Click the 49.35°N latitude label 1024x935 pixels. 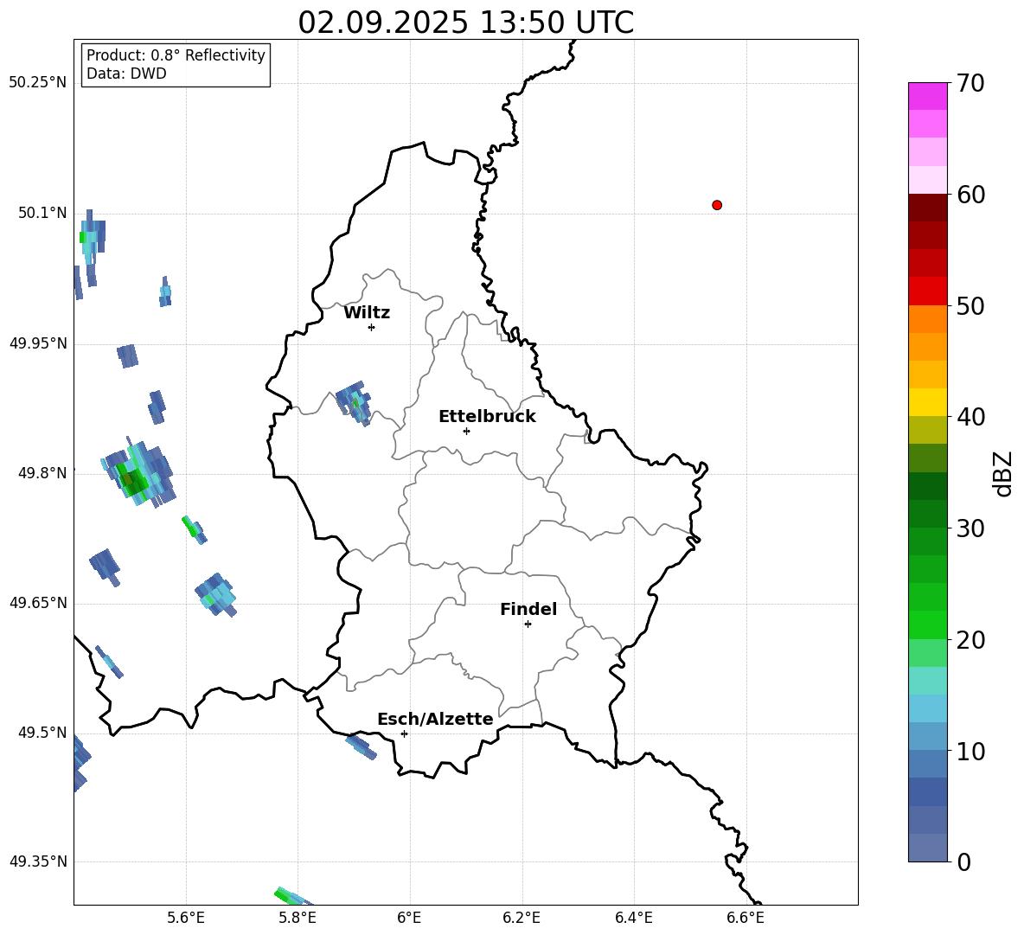pyautogui.click(x=38, y=861)
